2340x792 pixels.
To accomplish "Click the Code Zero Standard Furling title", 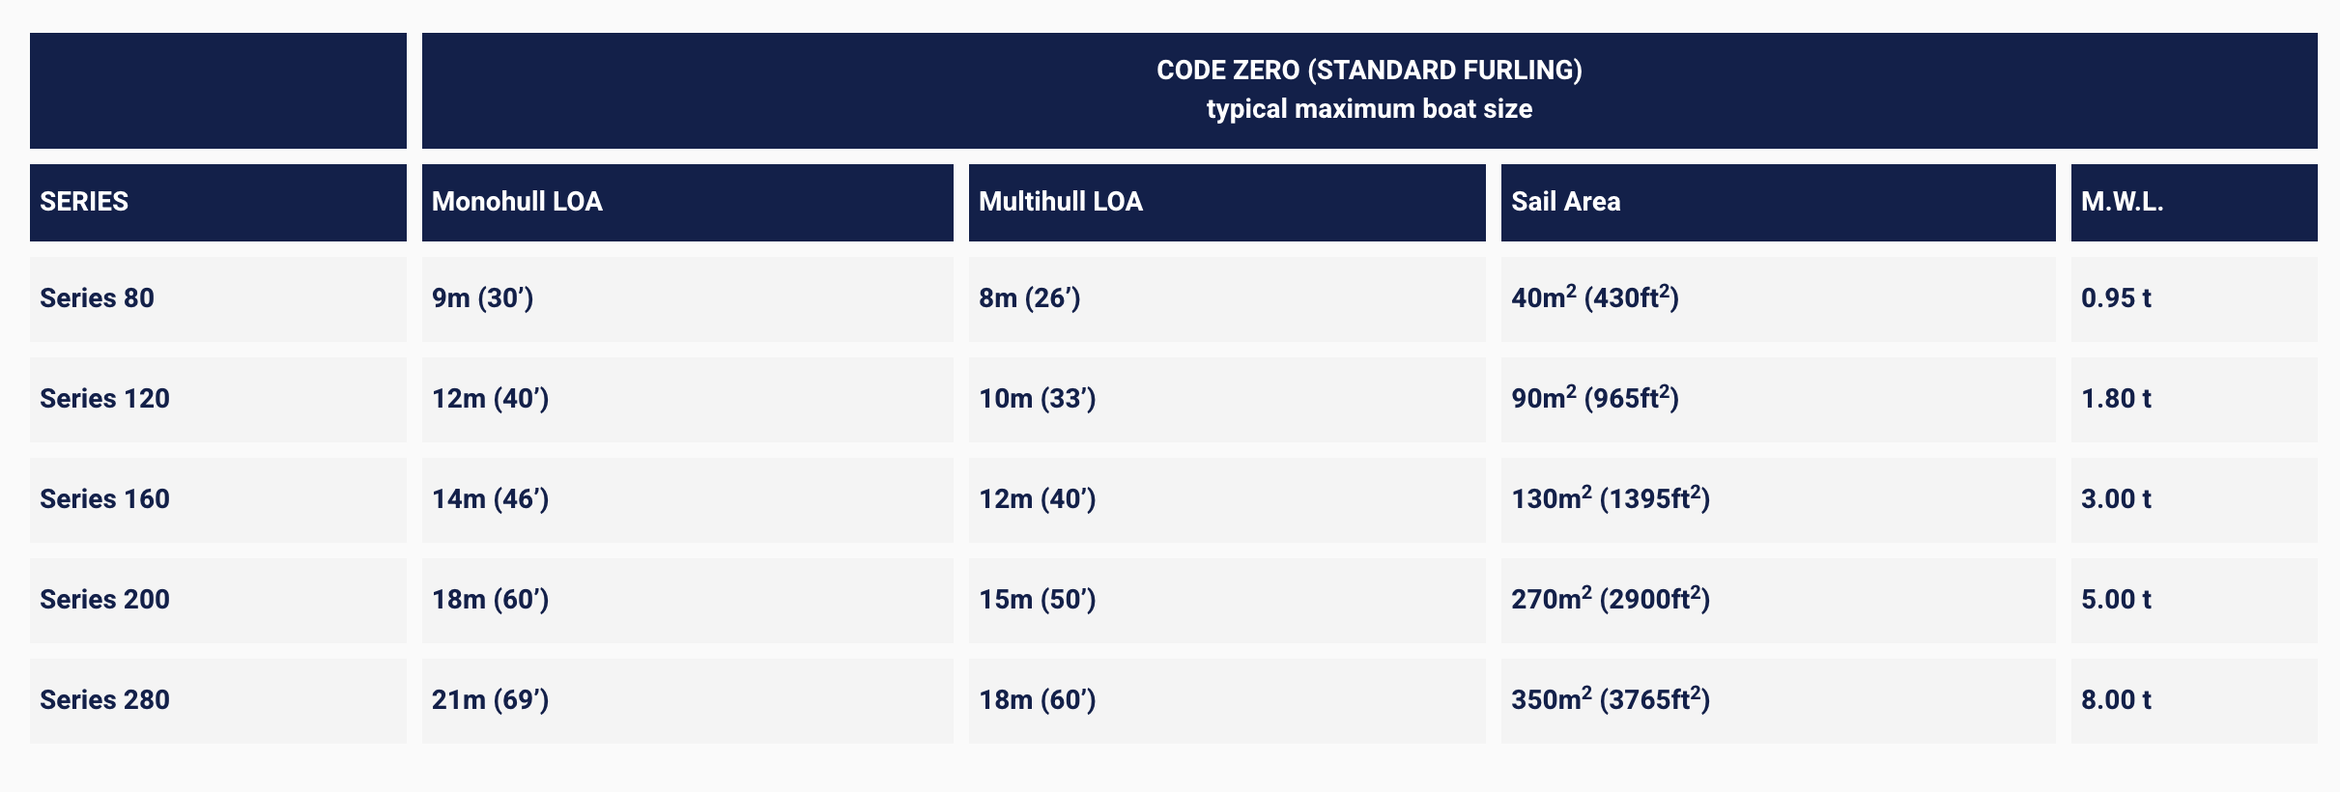I will (x=1368, y=71).
